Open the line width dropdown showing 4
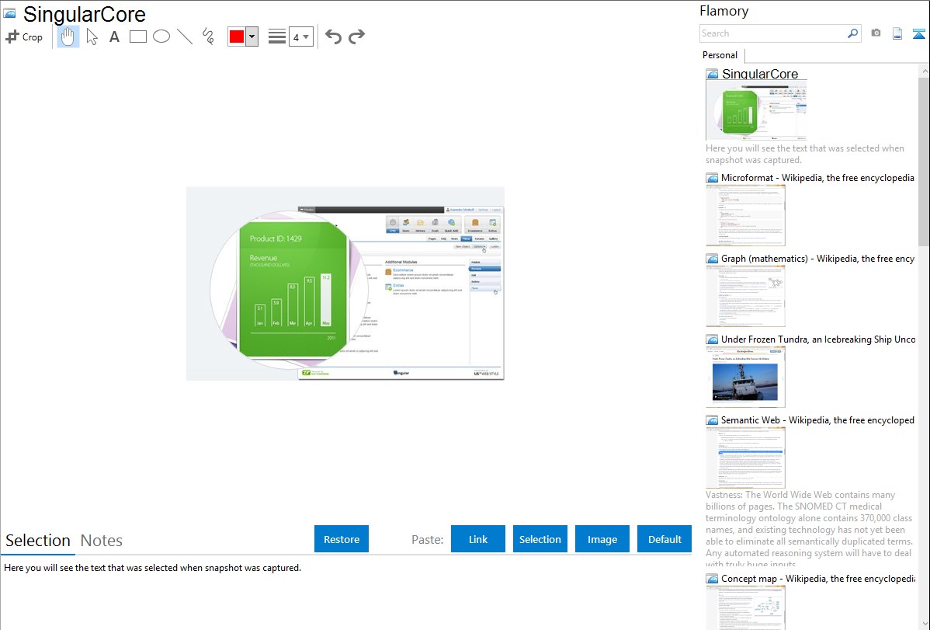Screen dimensions: 930x630 point(301,37)
